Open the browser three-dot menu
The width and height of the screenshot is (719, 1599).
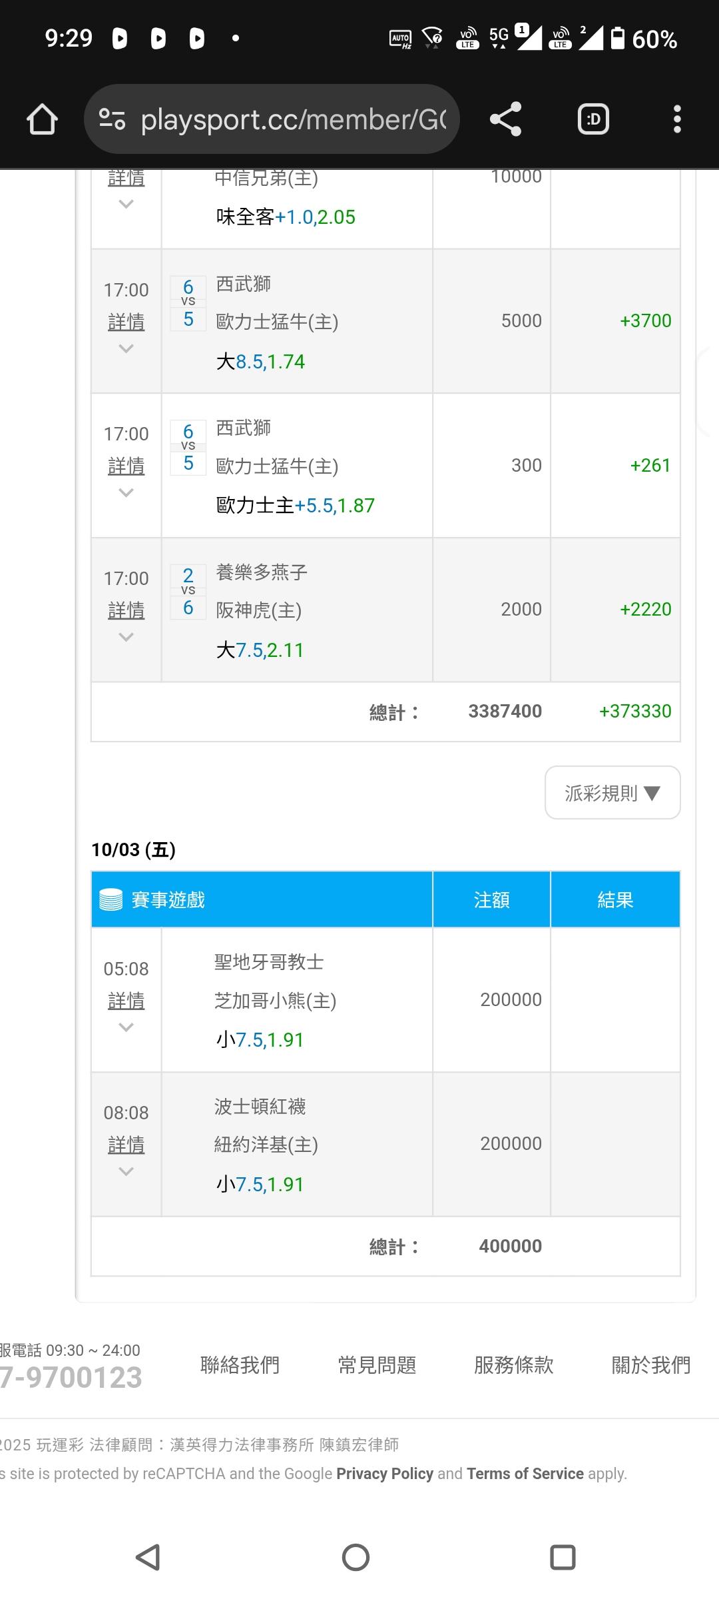[x=677, y=120]
